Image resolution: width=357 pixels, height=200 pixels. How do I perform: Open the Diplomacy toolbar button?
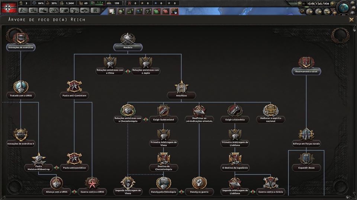click(x=44, y=10)
